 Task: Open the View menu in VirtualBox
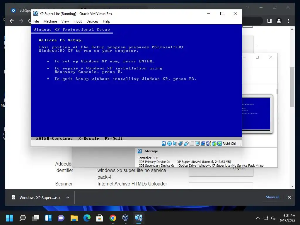tap(65, 21)
